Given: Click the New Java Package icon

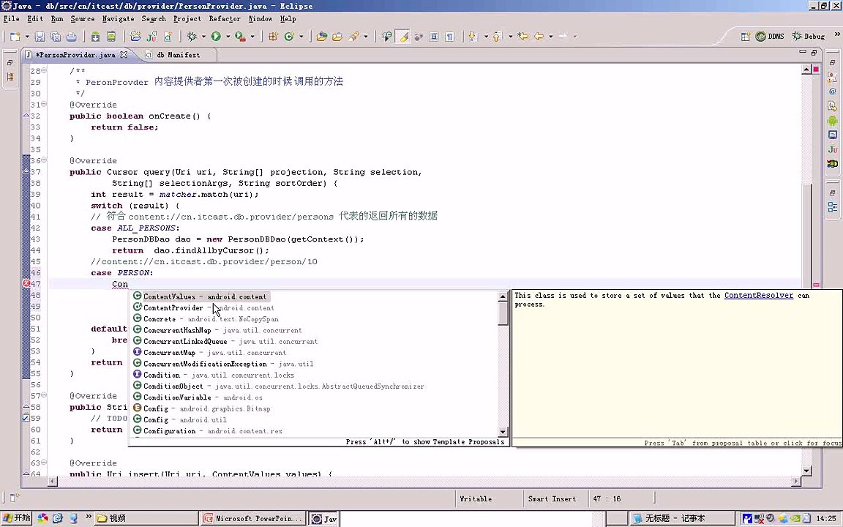Looking at the screenshot, I should coord(273,37).
